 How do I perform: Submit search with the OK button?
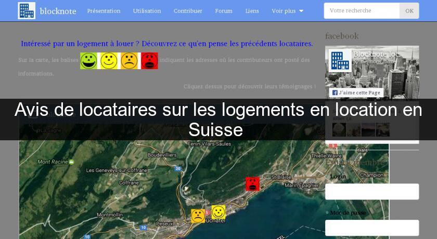(409, 10)
